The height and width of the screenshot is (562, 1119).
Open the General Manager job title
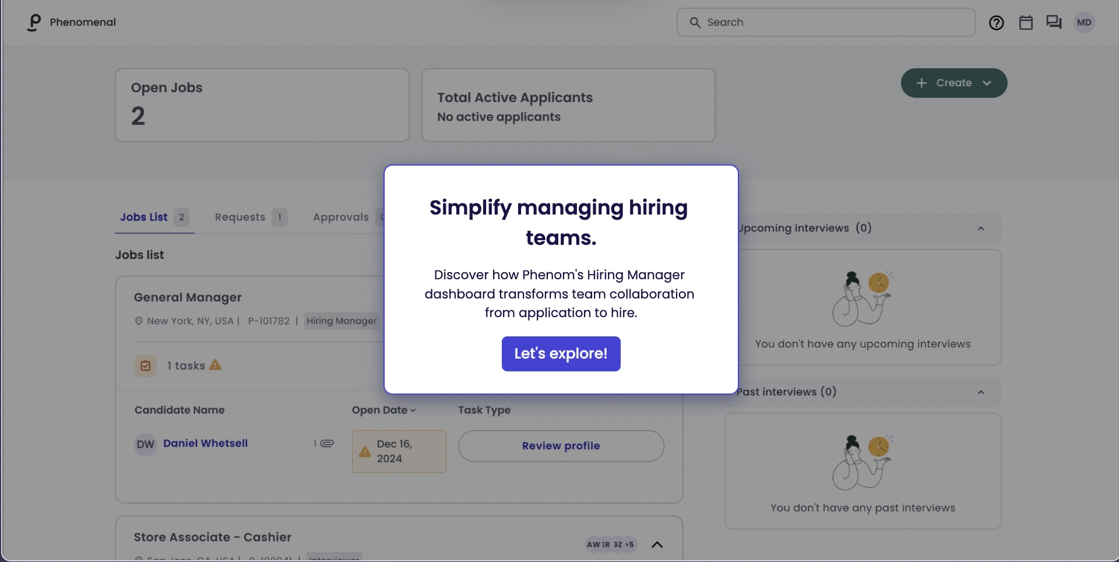(x=188, y=297)
